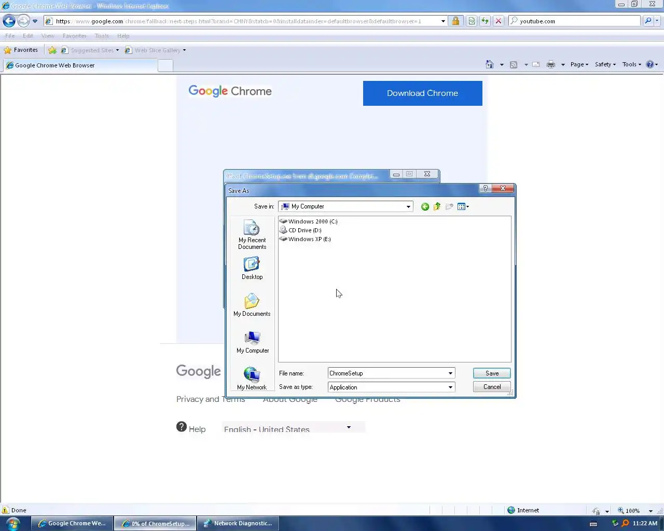Viewport: 664px width, 531px height.
Task: Open the Edit menu
Action: (28, 36)
